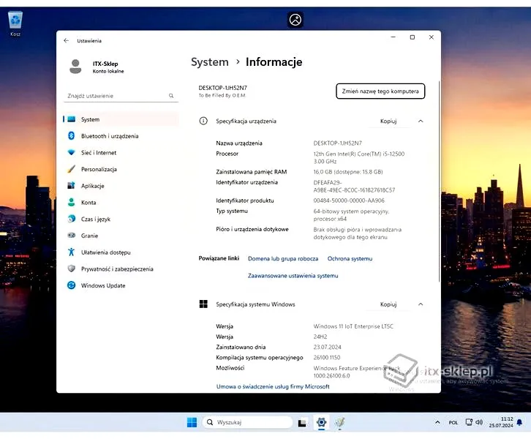This screenshot has width=531, height=439.
Task: Copy Windows specs with lower Kopiuj
Action: point(388,304)
